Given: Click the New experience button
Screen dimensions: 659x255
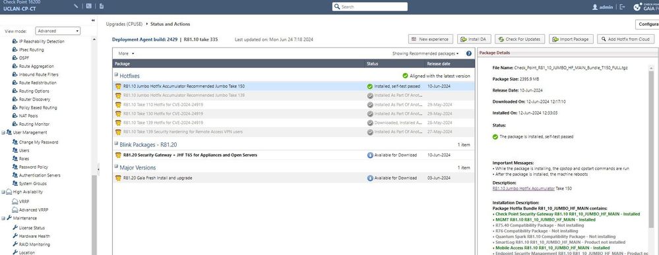Looking at the screenshot, I should tap(430, 39).
